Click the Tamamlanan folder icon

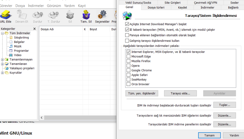click(7, 64)
